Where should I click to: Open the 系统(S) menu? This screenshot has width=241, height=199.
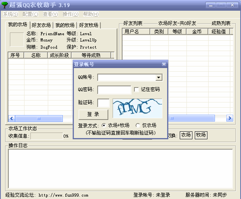coord(10,14)
